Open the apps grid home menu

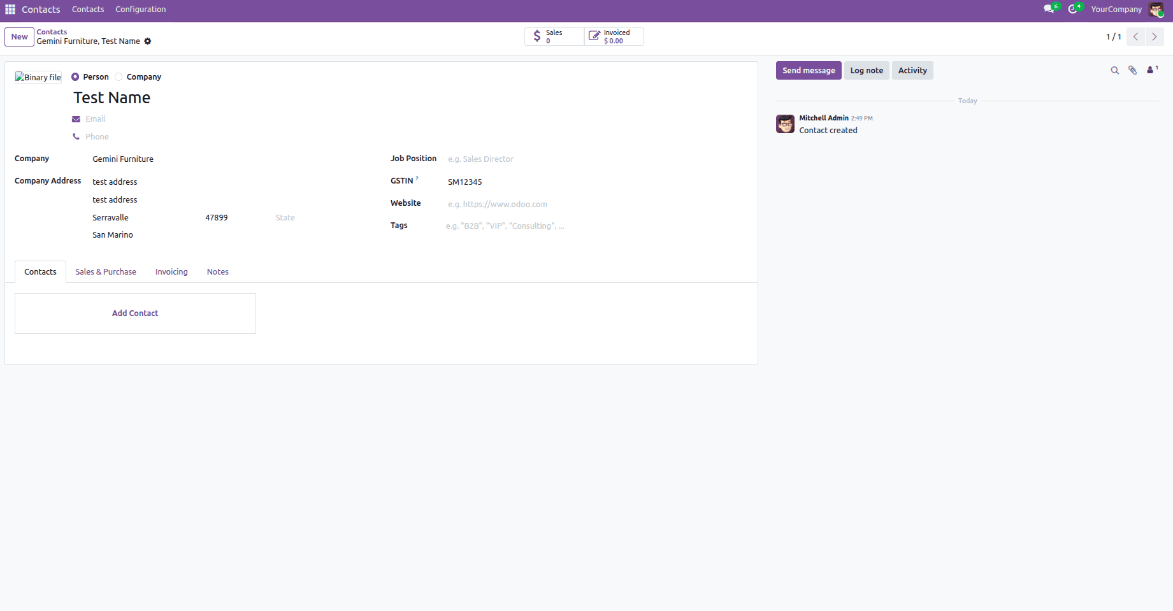point(10,10)
